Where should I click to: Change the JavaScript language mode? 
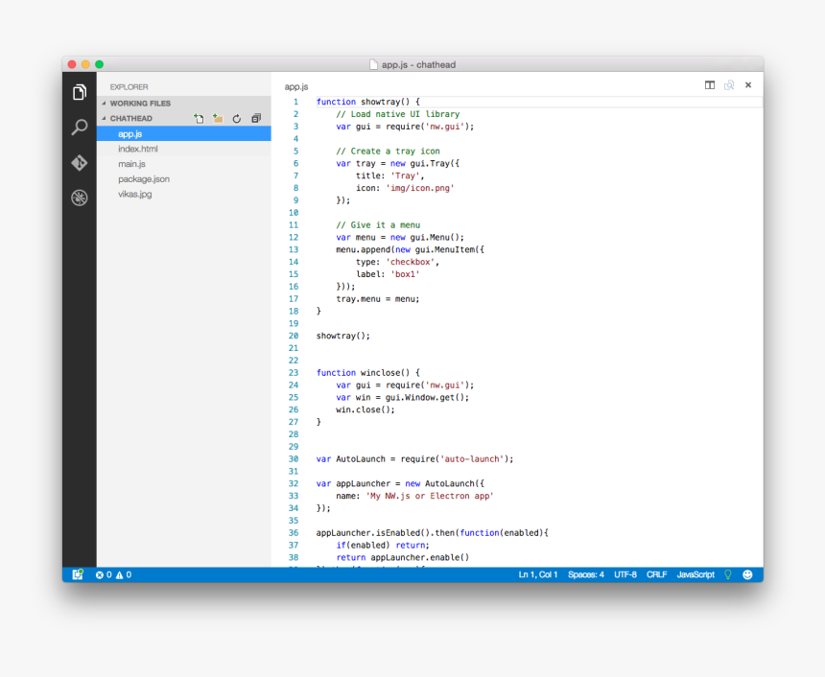(x=695, y=574)
